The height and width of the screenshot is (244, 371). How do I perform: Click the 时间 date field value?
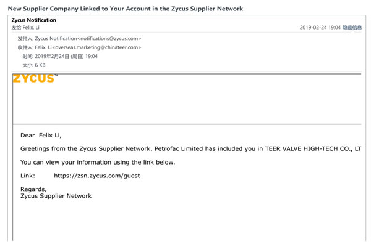tap(66, 56)
